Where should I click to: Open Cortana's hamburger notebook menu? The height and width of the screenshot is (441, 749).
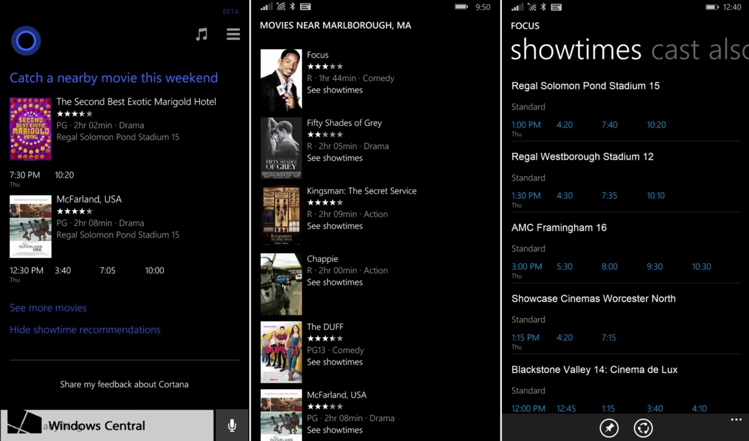point(233,34)
